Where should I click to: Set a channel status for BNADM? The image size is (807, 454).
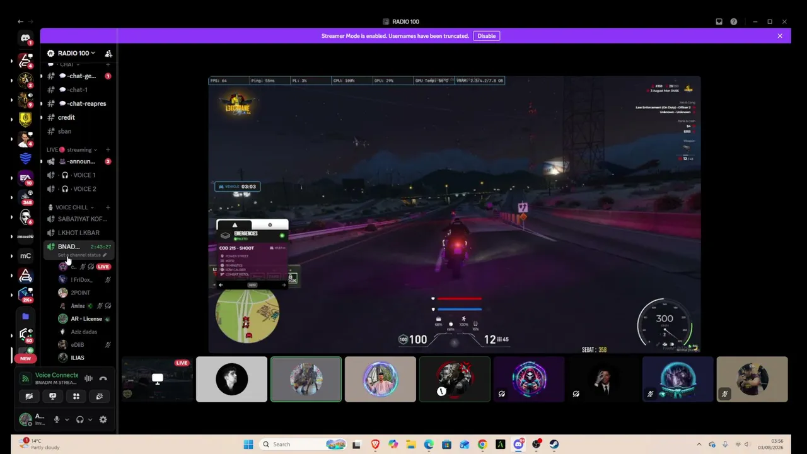(82, 255)
